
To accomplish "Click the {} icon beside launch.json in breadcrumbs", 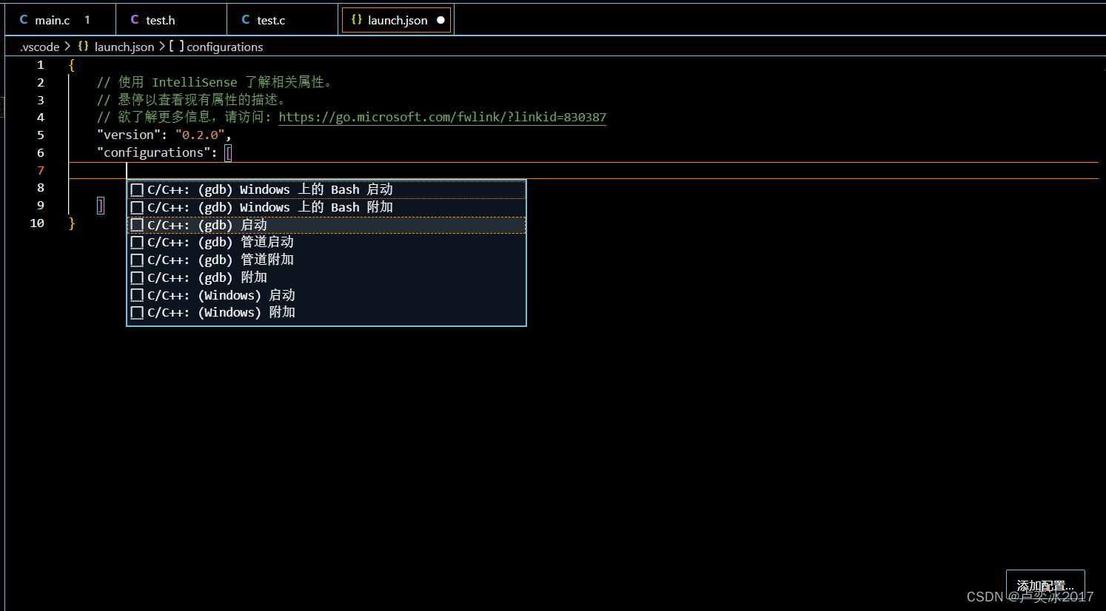I will (x=83, y=47).
